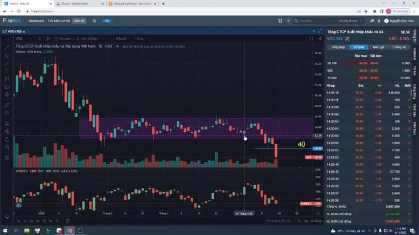
Task: Close the VOG (1D) chart tab
Action: pos(24,31)
